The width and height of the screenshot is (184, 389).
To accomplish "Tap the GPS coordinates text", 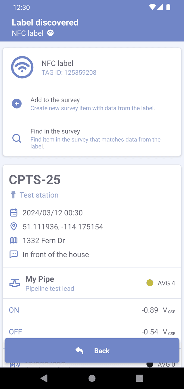I will [x=63, y=227].
